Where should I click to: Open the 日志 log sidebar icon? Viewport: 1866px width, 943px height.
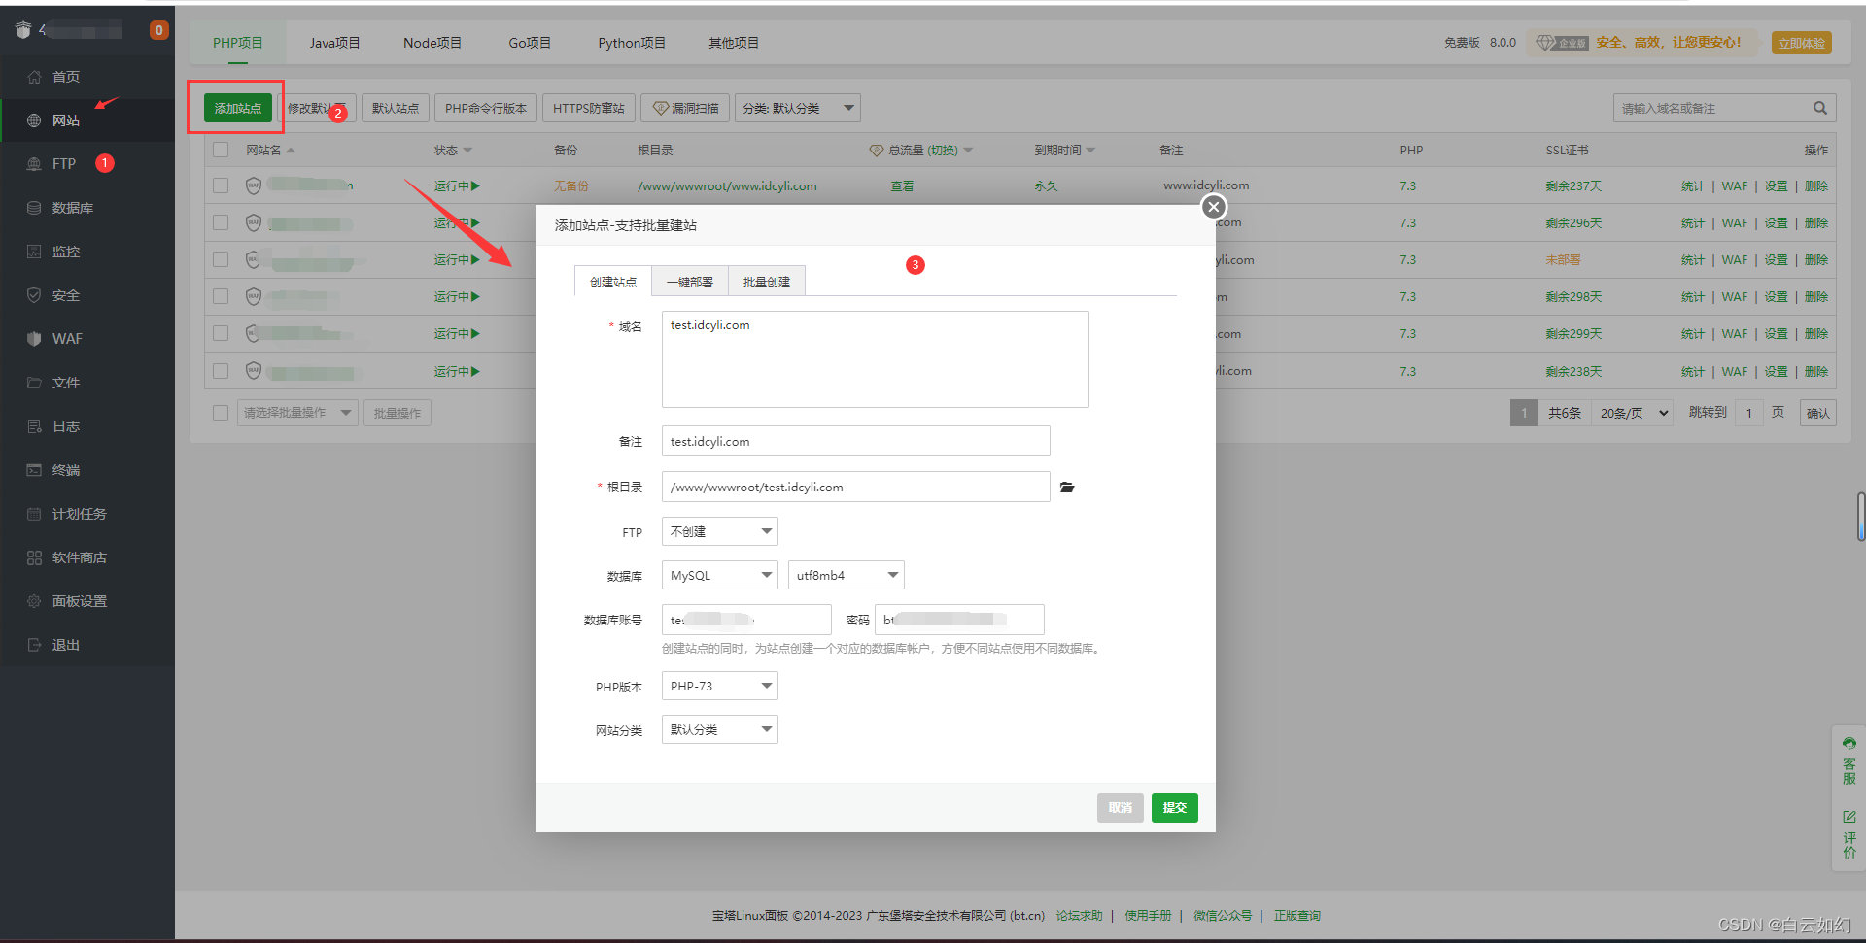point(34,426)
